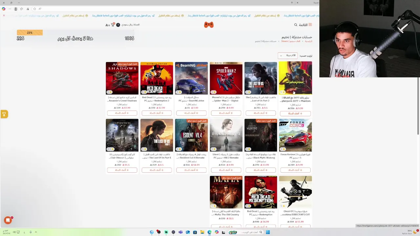Go to home breadcrumb link
The height and width of the screenshot is (236, 420).
tap(308, 41)
